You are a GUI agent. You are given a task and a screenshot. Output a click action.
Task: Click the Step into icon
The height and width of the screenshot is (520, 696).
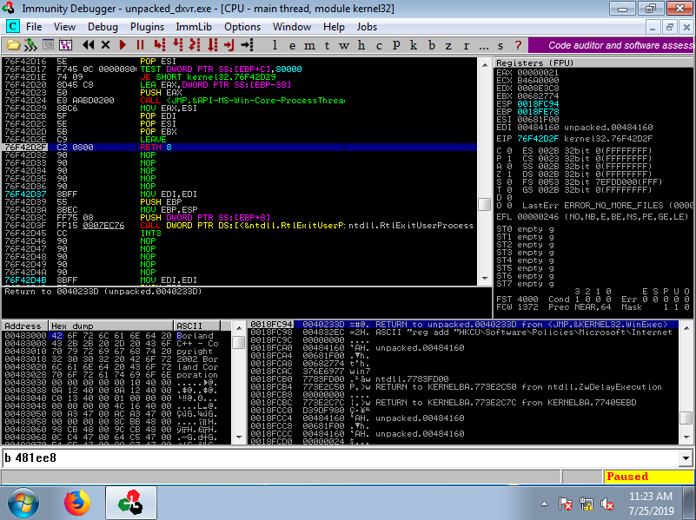pos(160,45)
